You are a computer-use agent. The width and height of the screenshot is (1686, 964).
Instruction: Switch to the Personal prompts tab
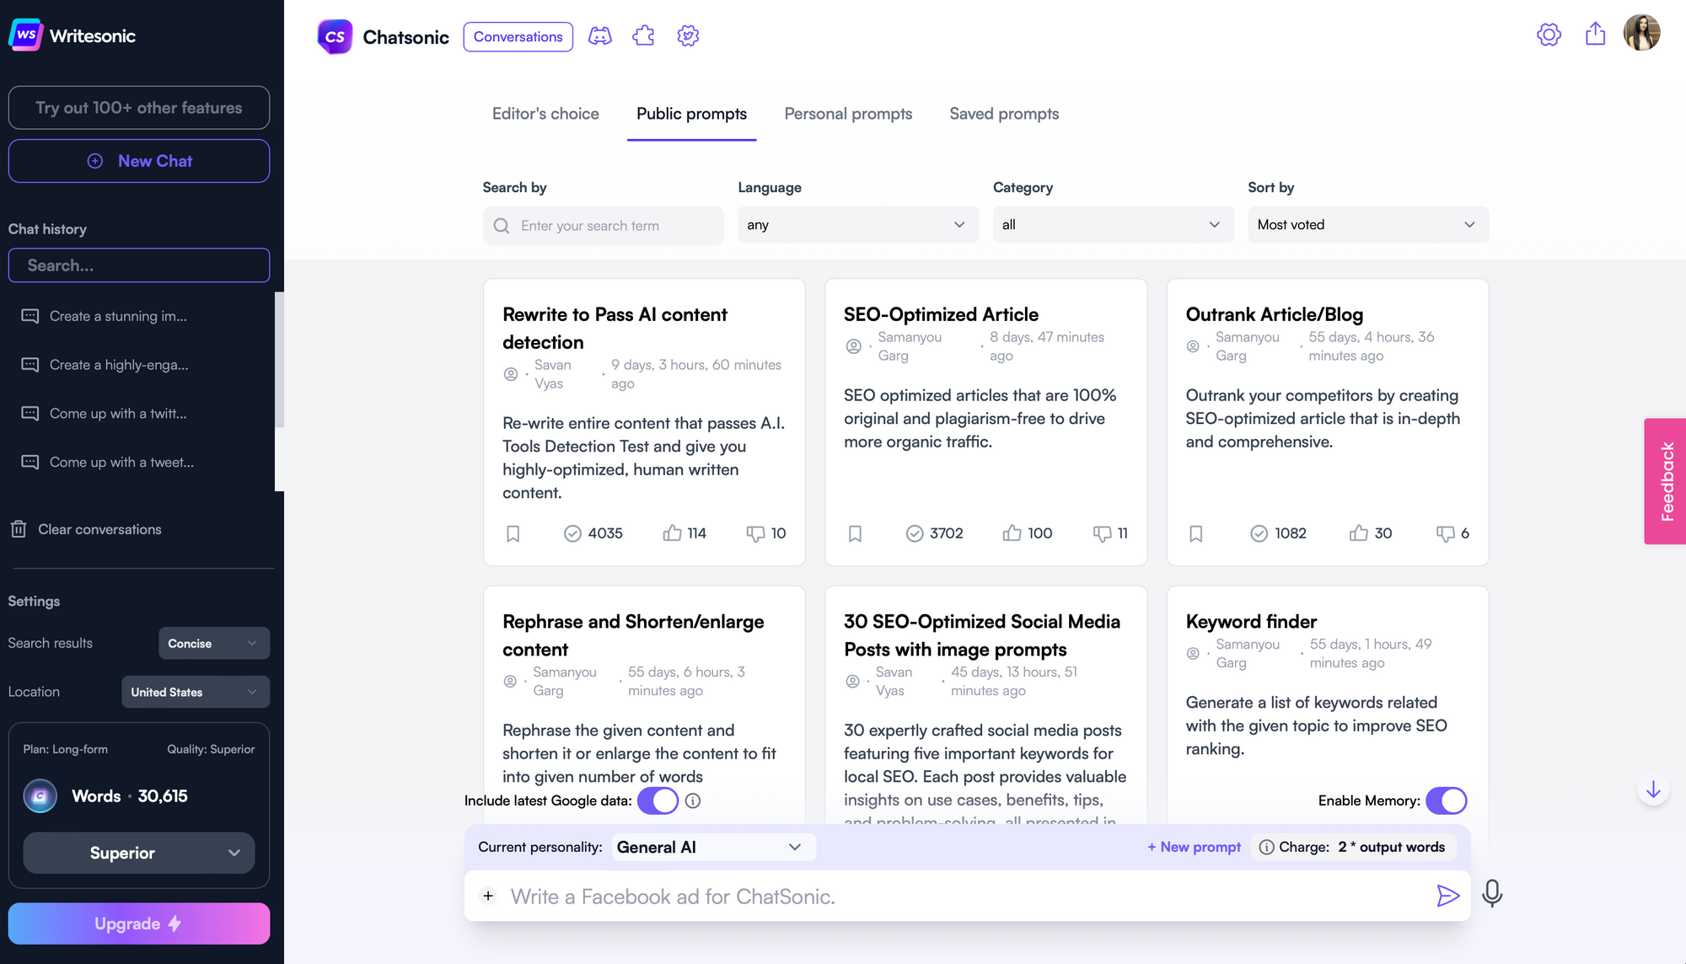(x=847, y=114)
